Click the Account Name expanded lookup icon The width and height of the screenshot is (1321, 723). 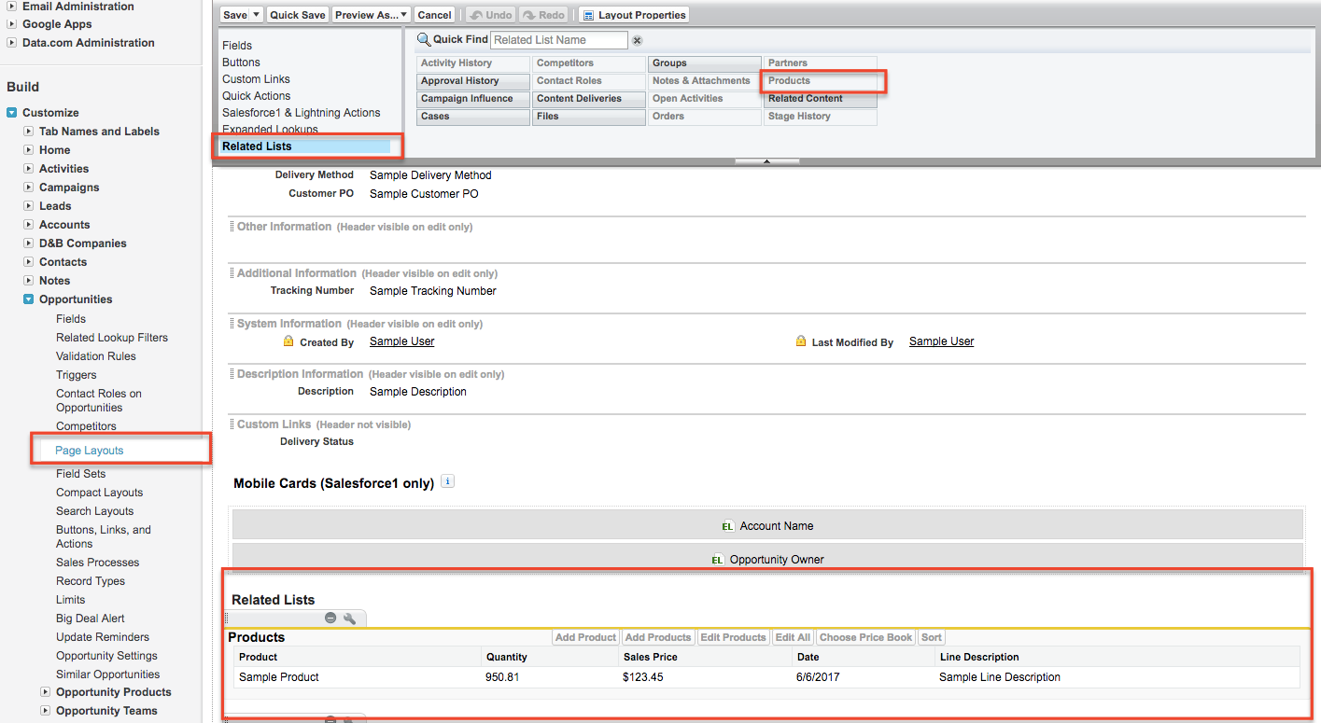click(x=728, y=526)
